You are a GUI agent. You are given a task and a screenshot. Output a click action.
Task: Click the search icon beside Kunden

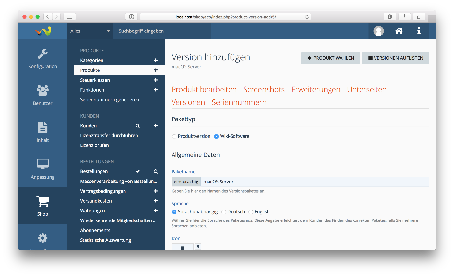[137, 126]
